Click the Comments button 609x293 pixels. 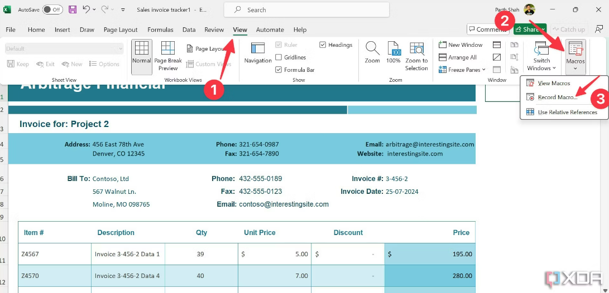(x=487, y=30)
